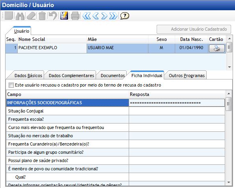The width and height of the screenshot is (235, 188).
Task: Open the Documentos tab
Action: pos(113,76)
